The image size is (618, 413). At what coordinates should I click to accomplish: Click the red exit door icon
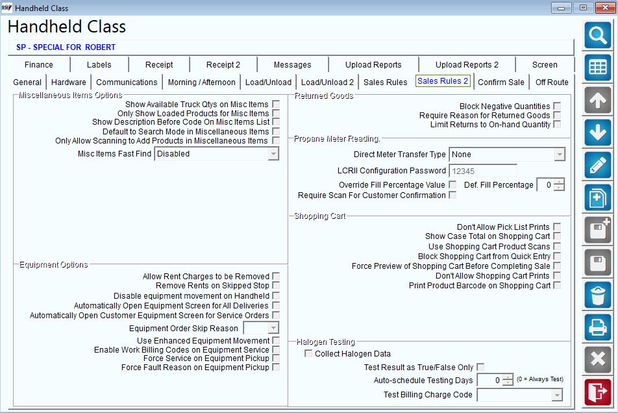click(x=597, y=392)
